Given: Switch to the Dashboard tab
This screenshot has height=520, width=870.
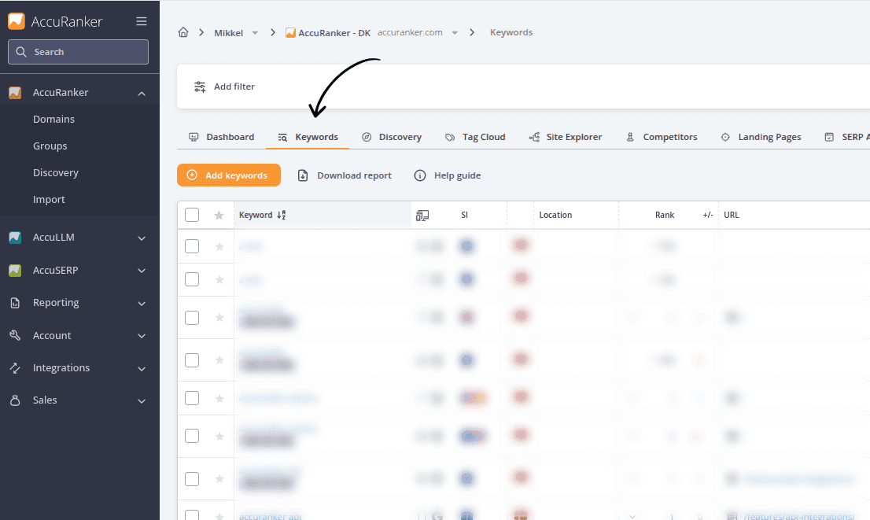Looking at the screenshot, I should point(221,137).
